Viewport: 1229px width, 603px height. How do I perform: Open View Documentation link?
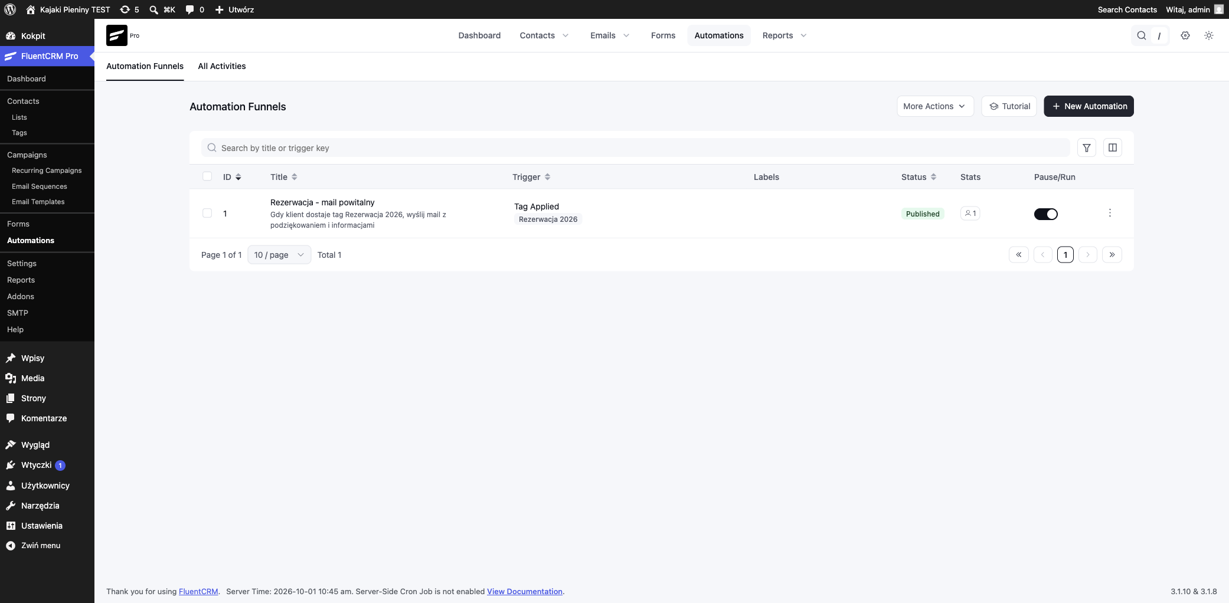click(x=525, y=591)
